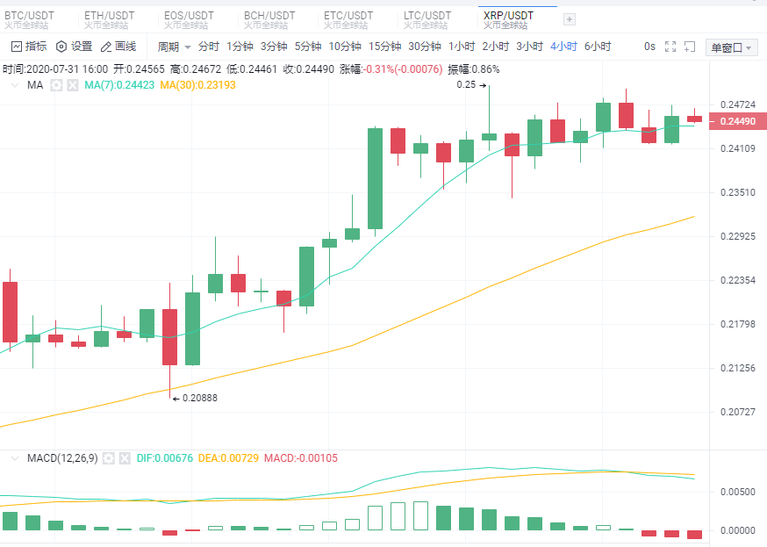The width and height of the screenshot is (767, 547).
Task: Activate the 画线 drawing tool
Action: [118, 47]
